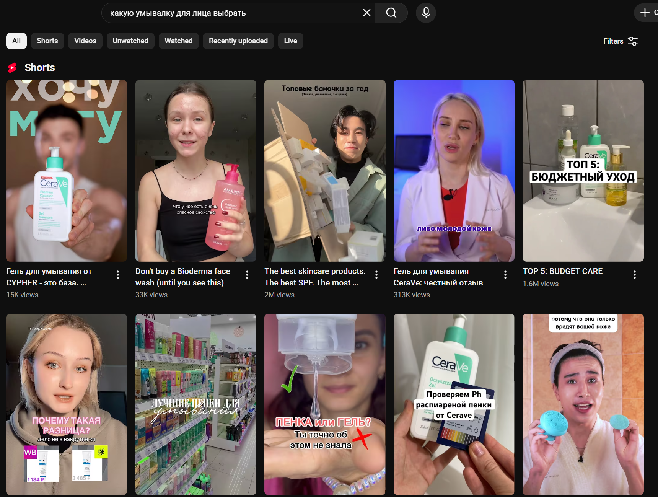Click the magnifying glass search button
Screen dimensions: 658x497
(391, 13)
